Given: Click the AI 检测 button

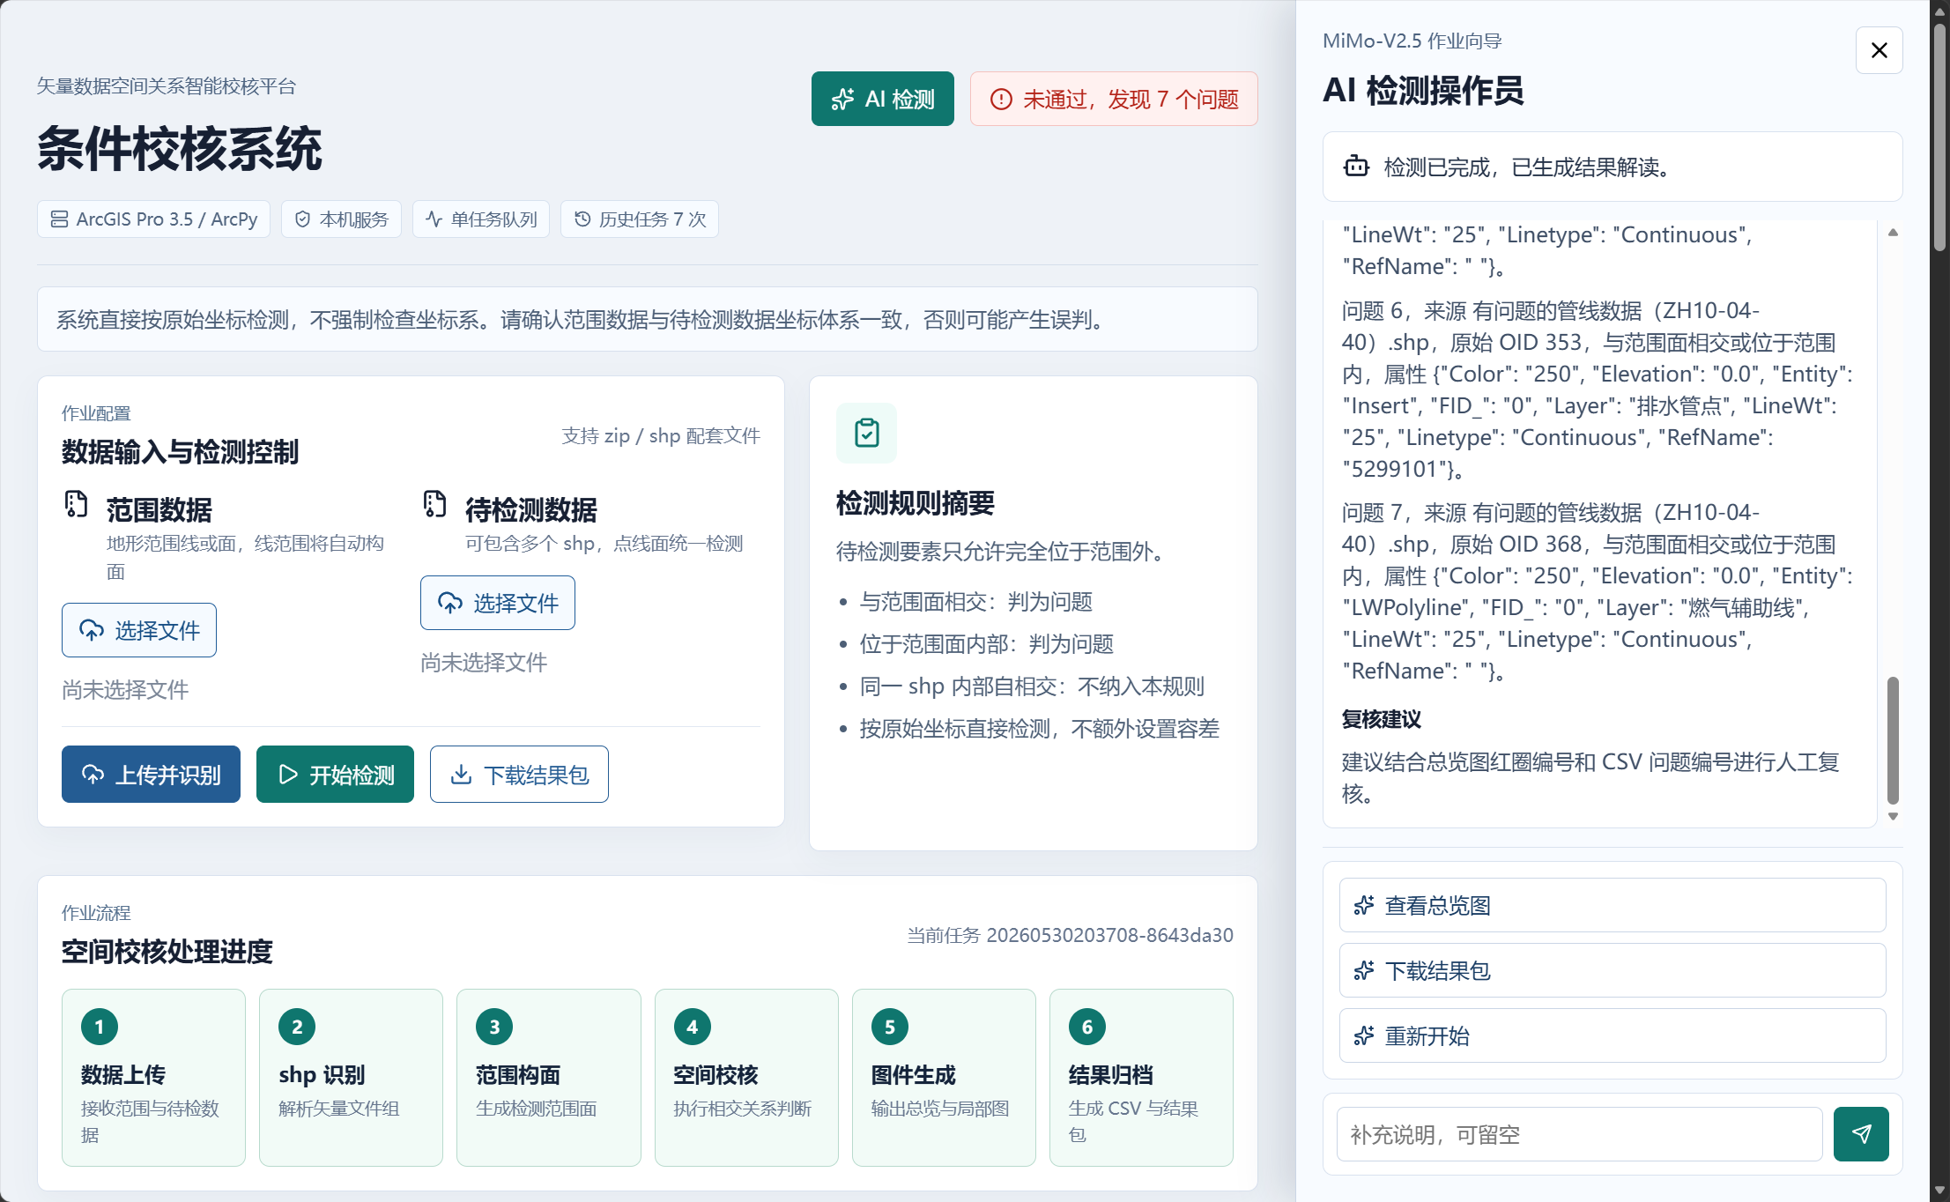Looking at the screenshot, I should pyautogui.click(x=882, y=99).
